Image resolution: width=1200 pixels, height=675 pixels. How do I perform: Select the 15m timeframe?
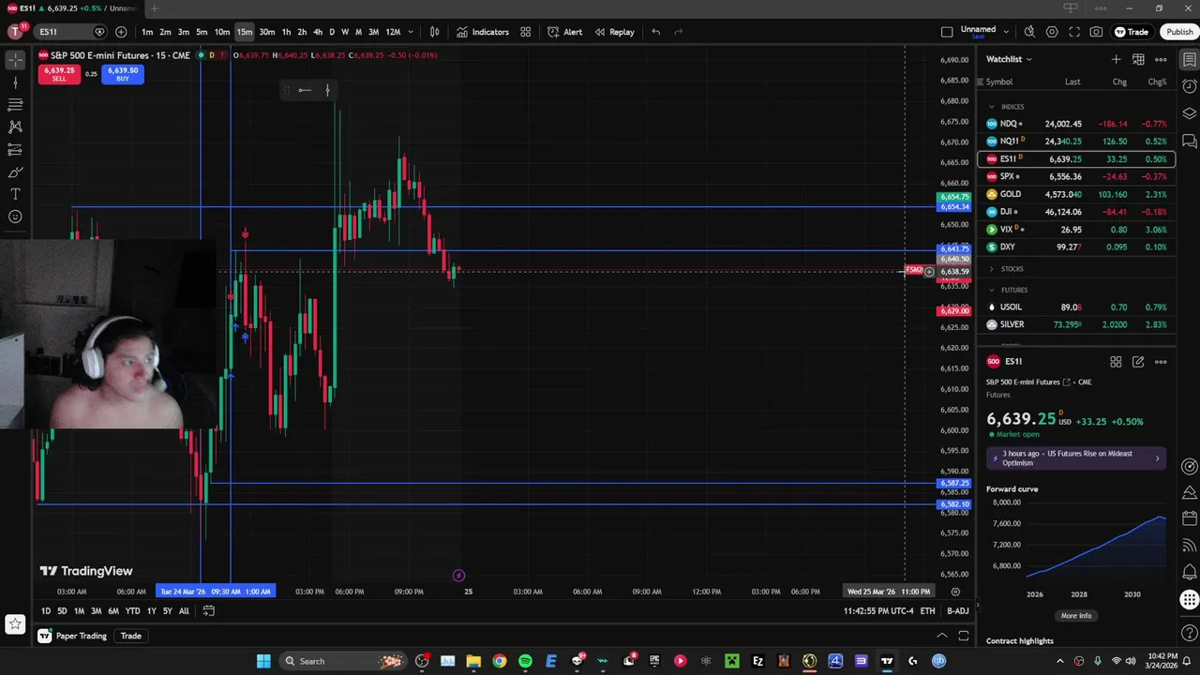(245, 32)
